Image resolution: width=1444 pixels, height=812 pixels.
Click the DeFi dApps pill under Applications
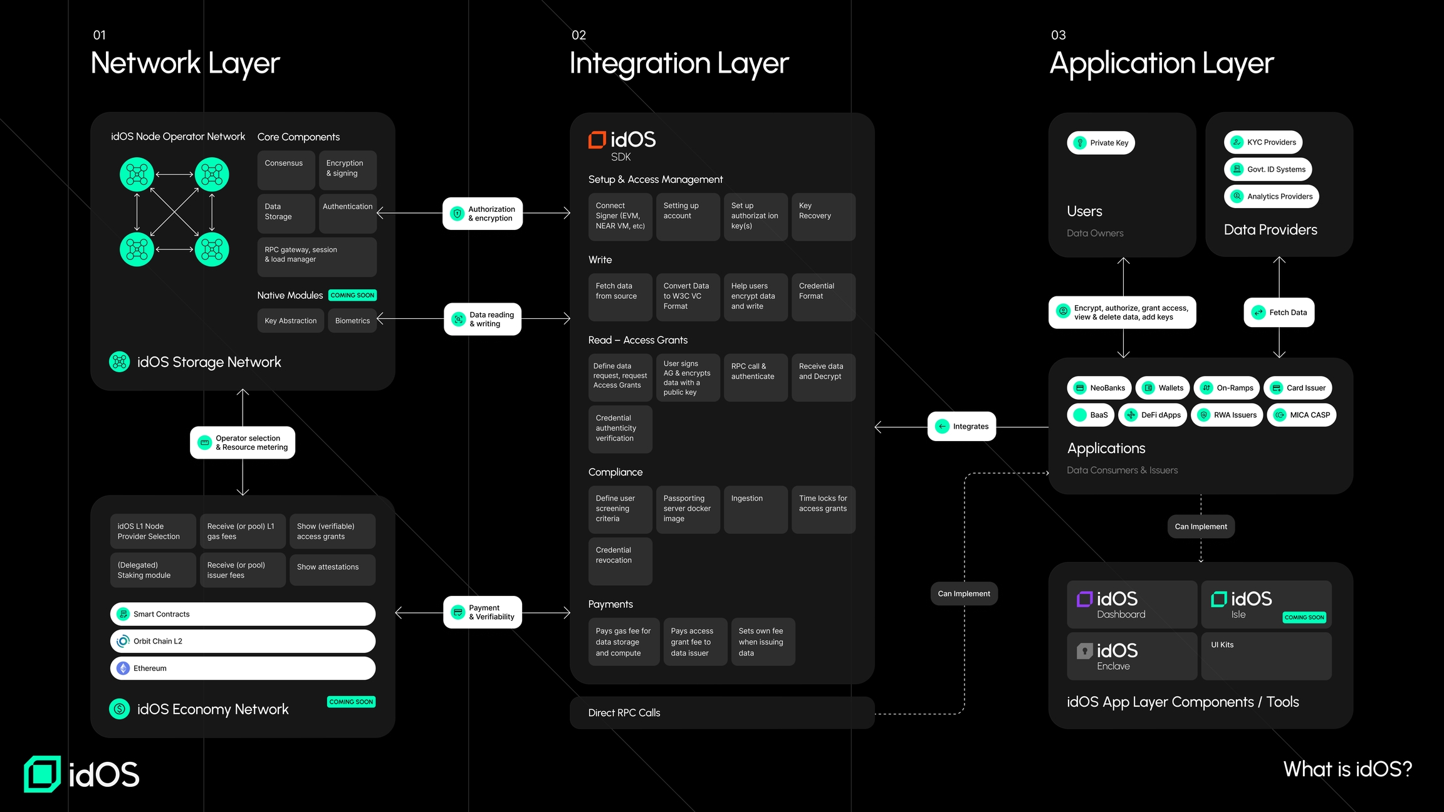(x=1152, y=415)
